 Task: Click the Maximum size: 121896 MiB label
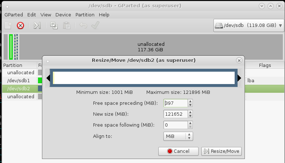coord(178,92)
